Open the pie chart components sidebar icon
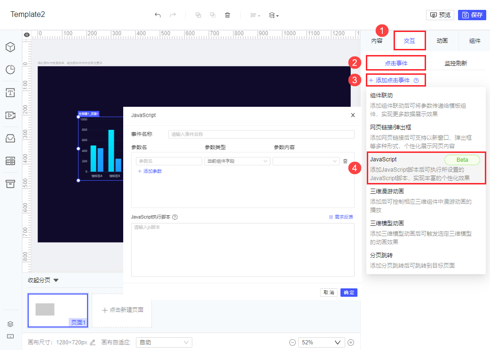This screenshot has width=490, height=350. (10, 70)
